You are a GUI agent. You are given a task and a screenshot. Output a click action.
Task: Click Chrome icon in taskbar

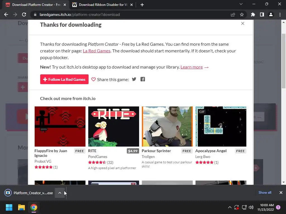[34, 207]
